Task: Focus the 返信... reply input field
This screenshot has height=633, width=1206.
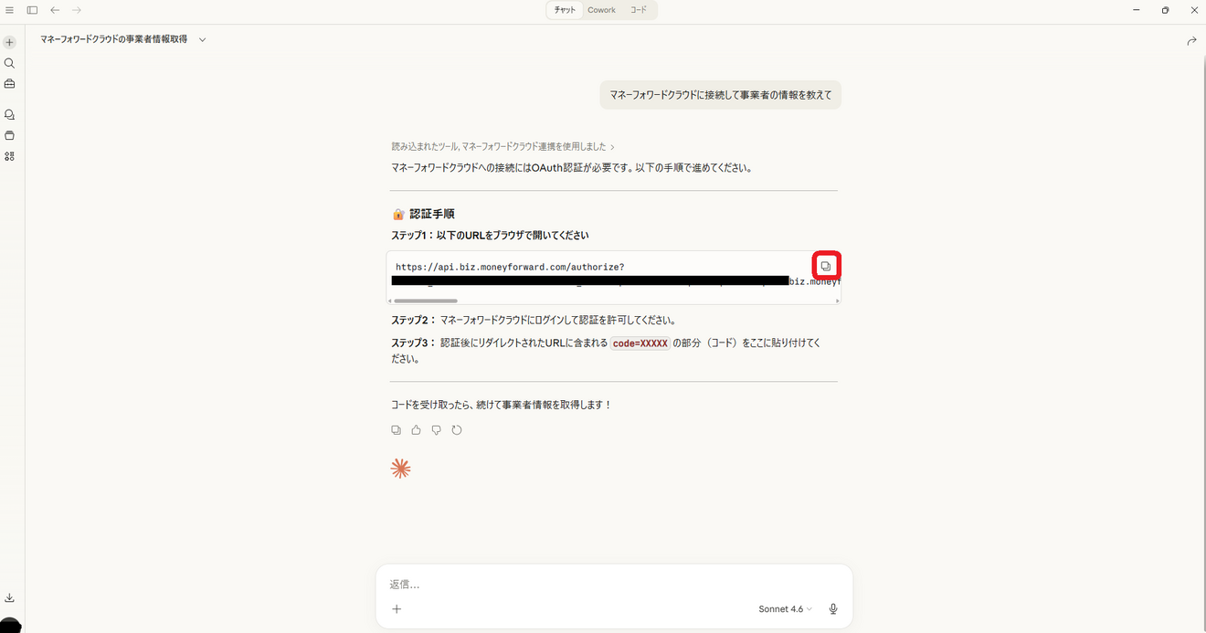Action: (x=614, y=585)
